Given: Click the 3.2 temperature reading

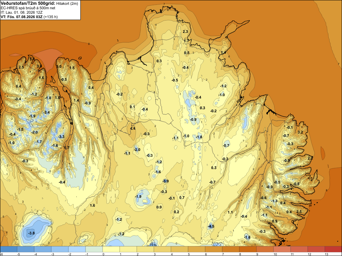Looking at the screenshot, I should [x=300, y=132].
